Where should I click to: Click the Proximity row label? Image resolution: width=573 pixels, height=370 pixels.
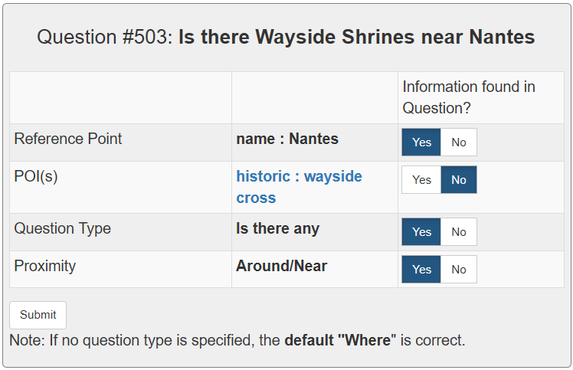pos(45,266)
